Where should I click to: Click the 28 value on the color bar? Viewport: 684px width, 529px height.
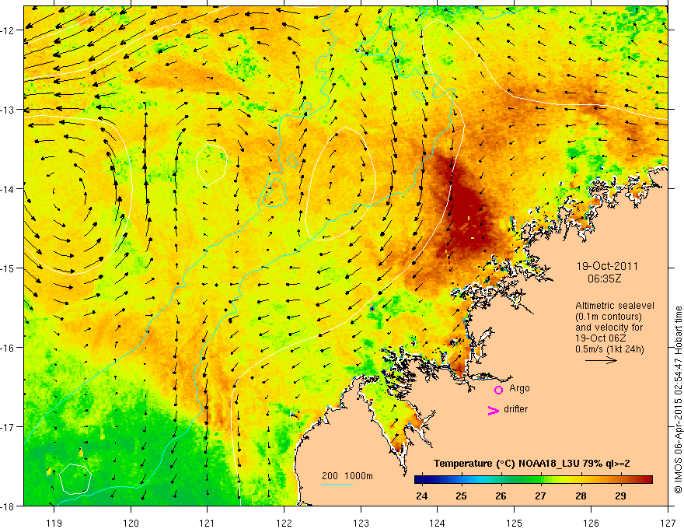[581, 496]
